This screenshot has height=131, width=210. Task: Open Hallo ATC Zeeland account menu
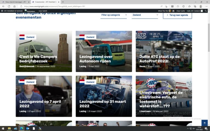tap(195, 11)
